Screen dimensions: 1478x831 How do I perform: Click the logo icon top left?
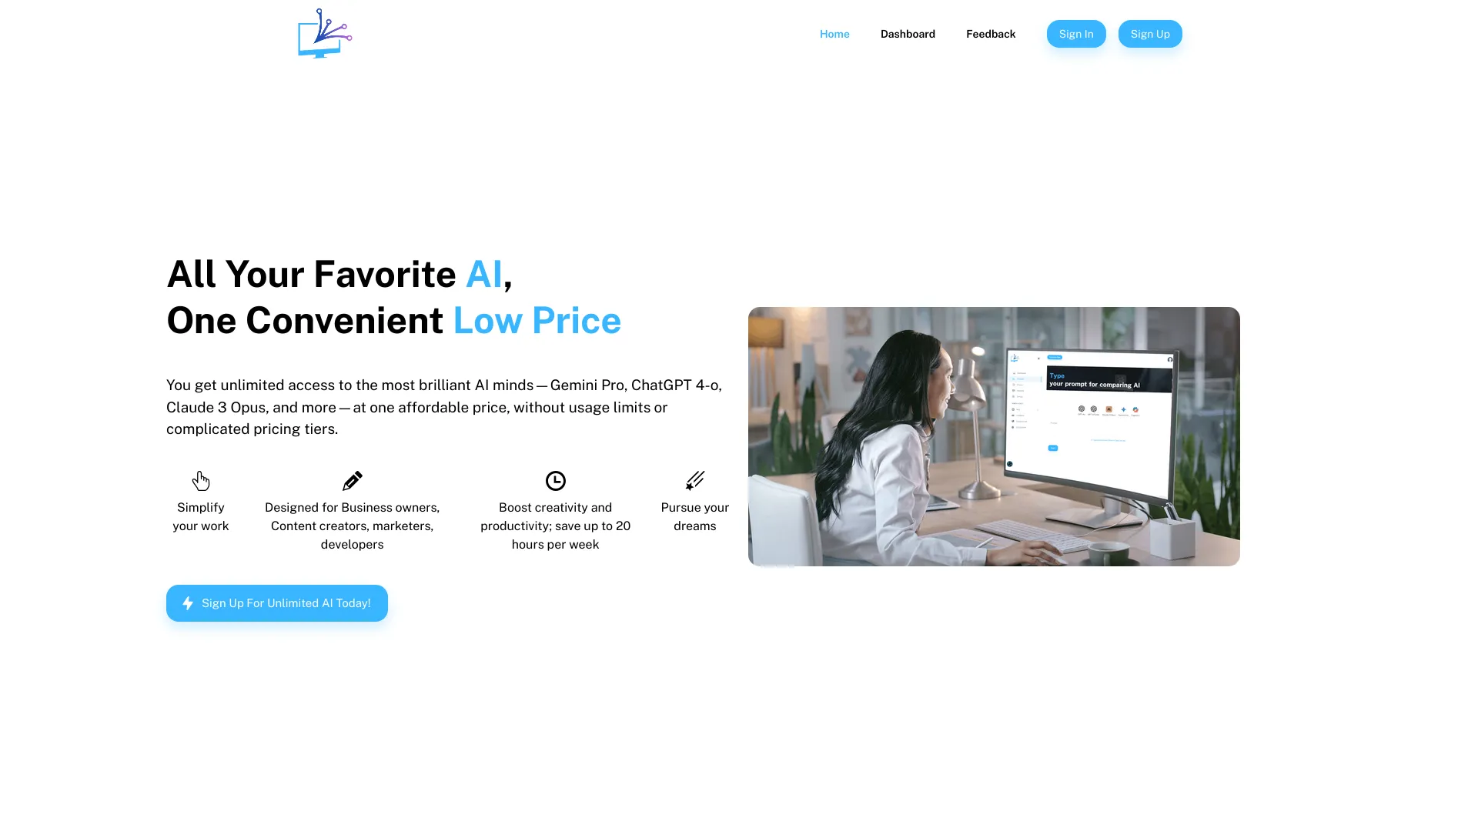(324, 34)
